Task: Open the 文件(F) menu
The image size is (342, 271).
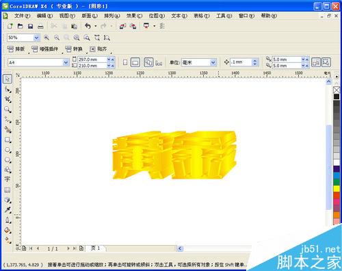Action: point(22,16)
